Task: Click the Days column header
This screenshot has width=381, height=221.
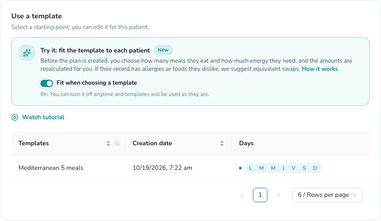Action: coord(246,143)
